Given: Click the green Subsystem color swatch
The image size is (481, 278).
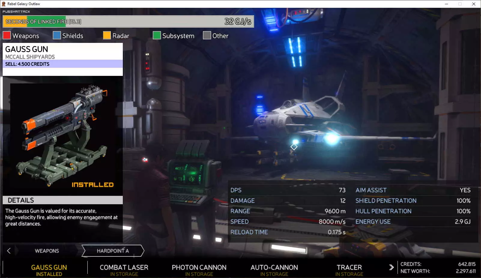Looking at the screenshot, I should pos(157,35).
